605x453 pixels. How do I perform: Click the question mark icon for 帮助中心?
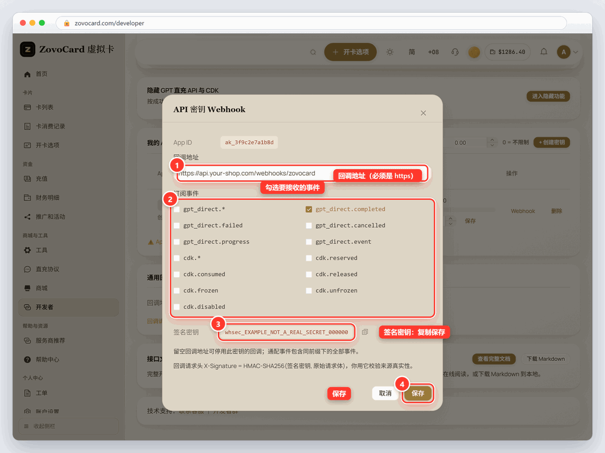[28, 360]
